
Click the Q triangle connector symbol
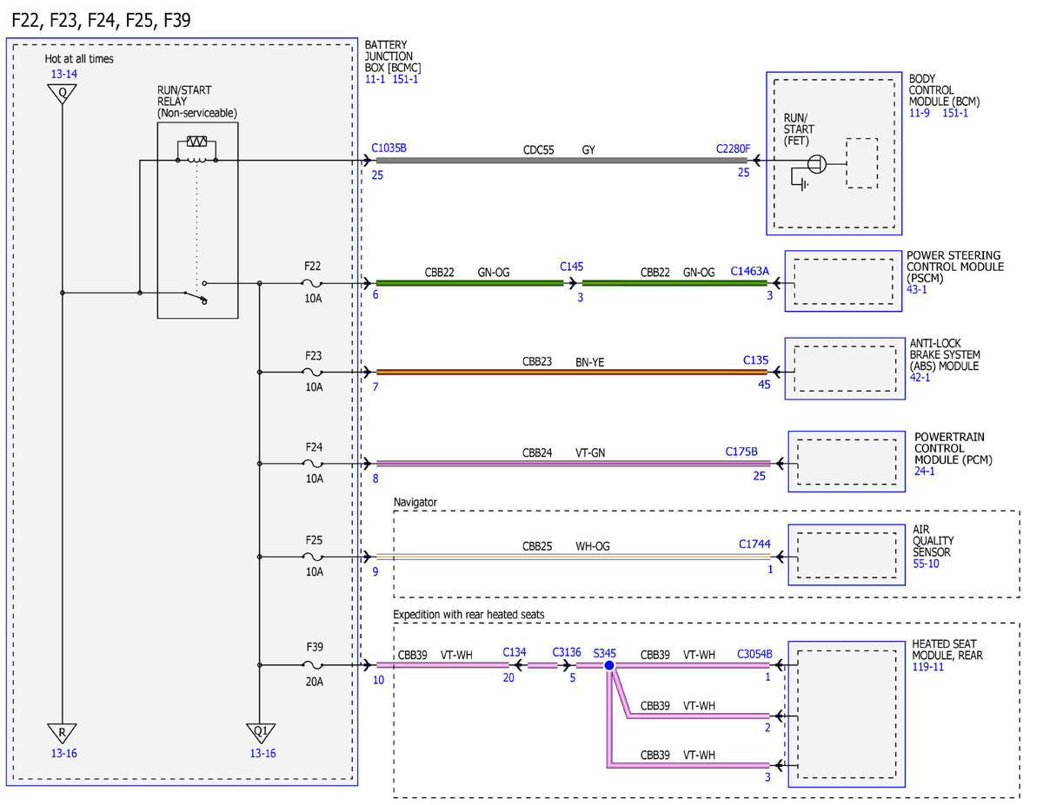63,94
